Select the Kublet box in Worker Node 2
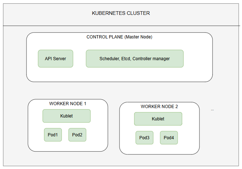 (158, 119)
